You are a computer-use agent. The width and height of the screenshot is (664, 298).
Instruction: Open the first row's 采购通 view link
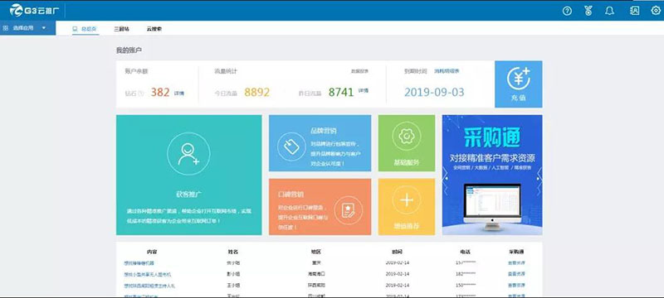click(x=516, y=263)
